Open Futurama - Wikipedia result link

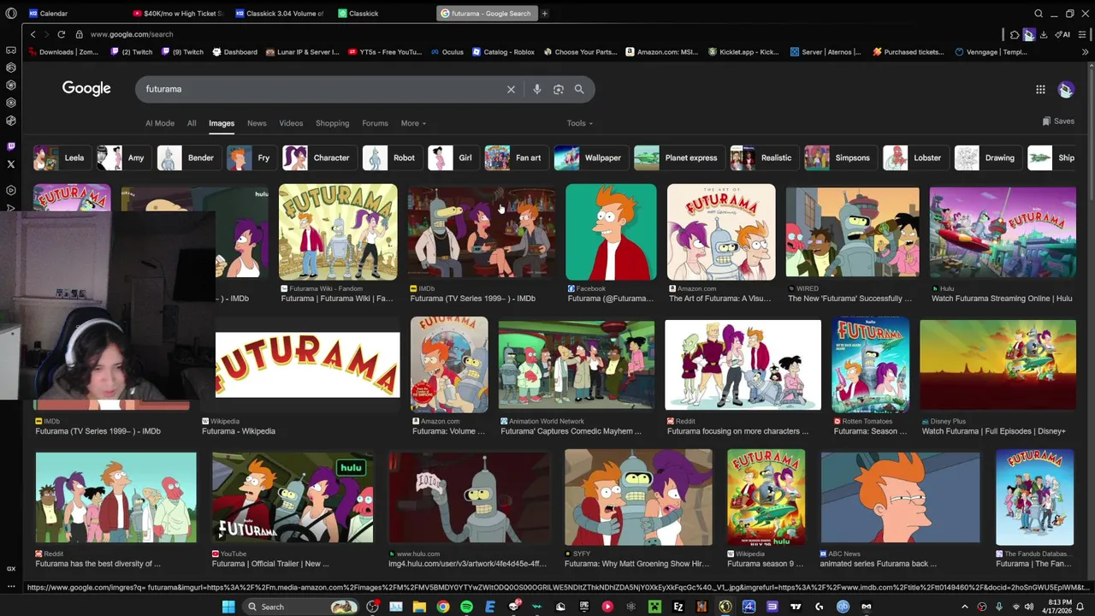(x=239, y=431)
